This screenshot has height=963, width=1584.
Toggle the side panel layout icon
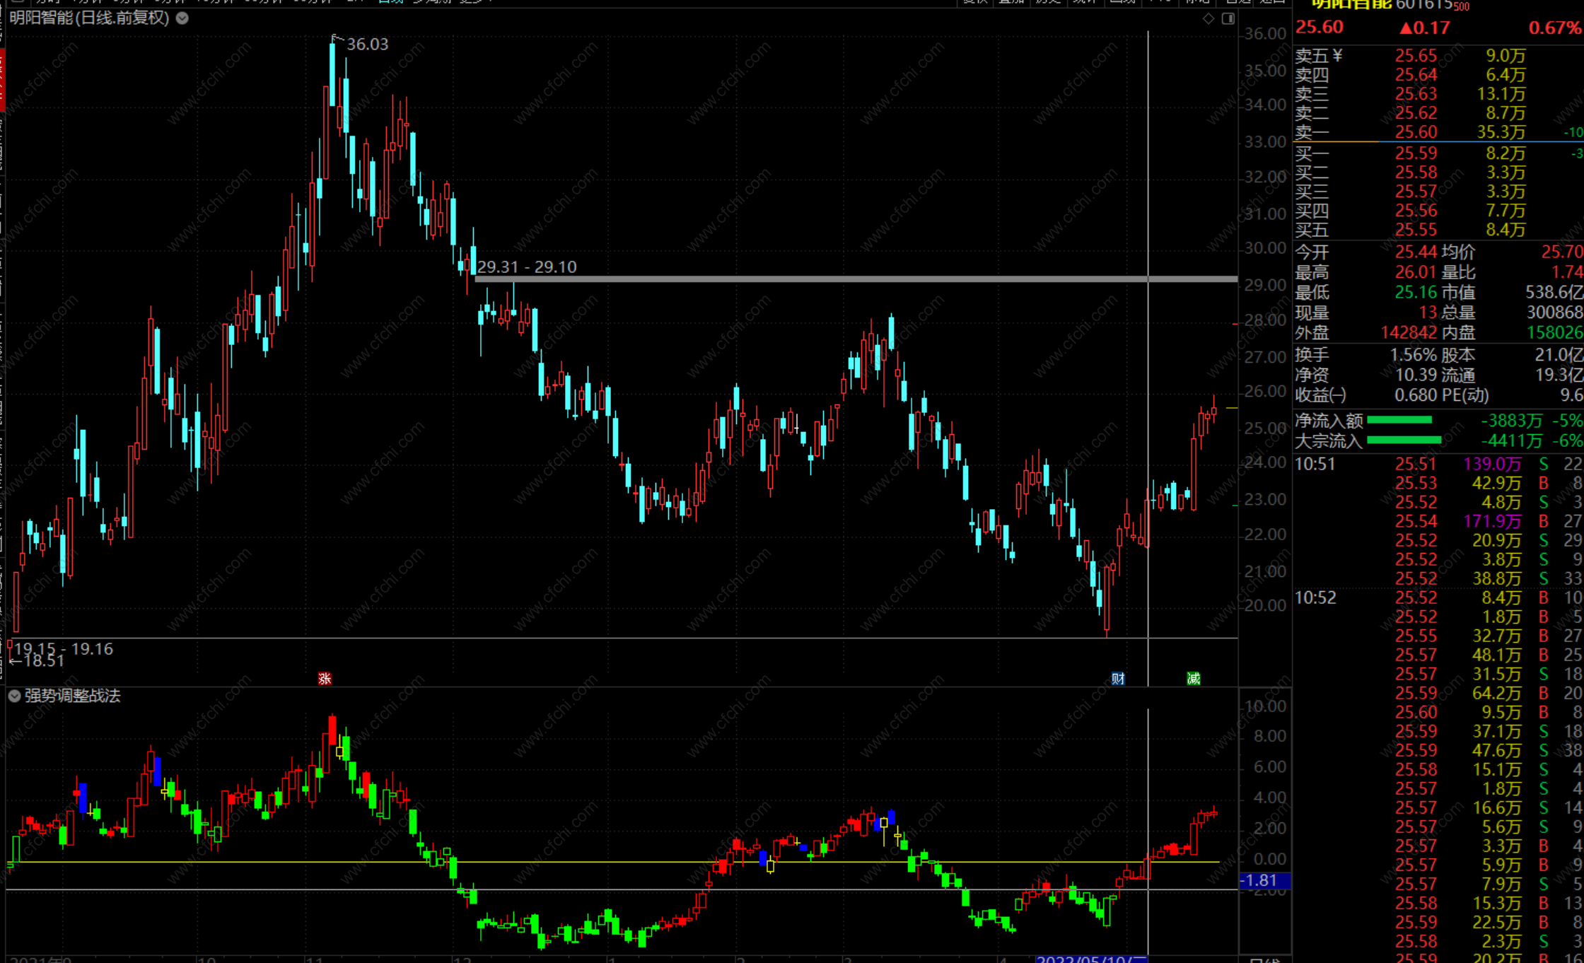coord(1228,19)
